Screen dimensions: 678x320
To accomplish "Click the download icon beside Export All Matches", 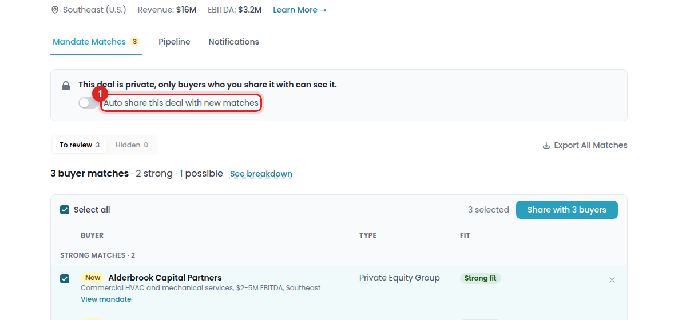I will pyautogui.click(x=546, y=145).
